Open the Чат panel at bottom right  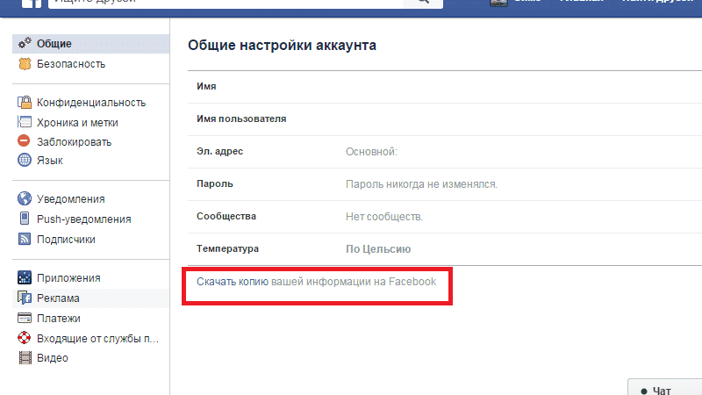(665, 388)
